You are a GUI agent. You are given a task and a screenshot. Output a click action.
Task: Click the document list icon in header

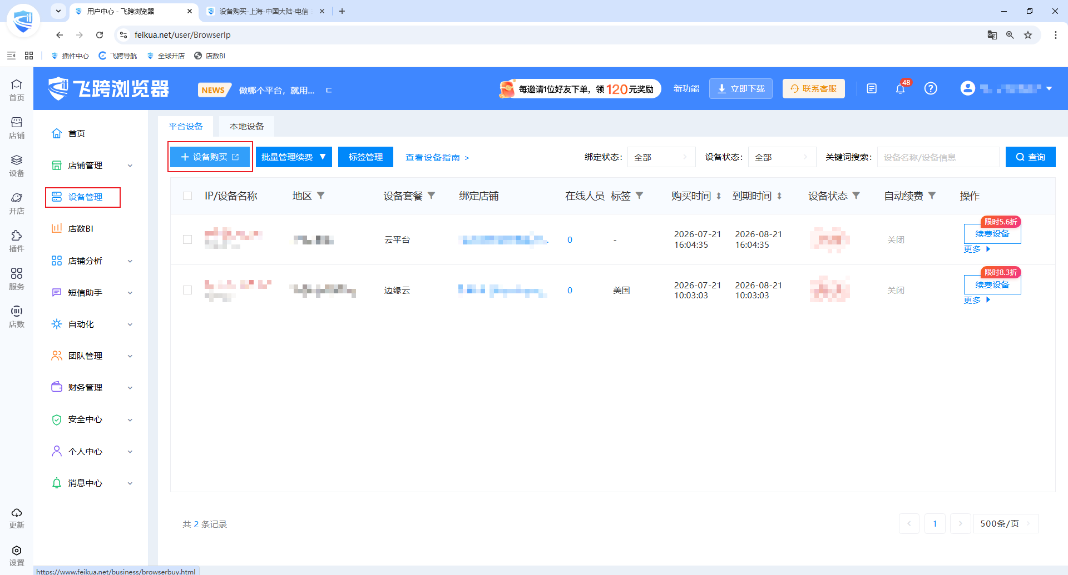click(872, 88)
